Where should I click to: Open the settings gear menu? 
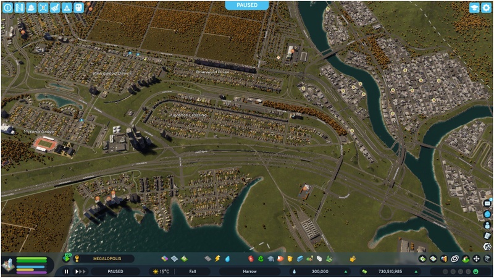tap(487, 7)
